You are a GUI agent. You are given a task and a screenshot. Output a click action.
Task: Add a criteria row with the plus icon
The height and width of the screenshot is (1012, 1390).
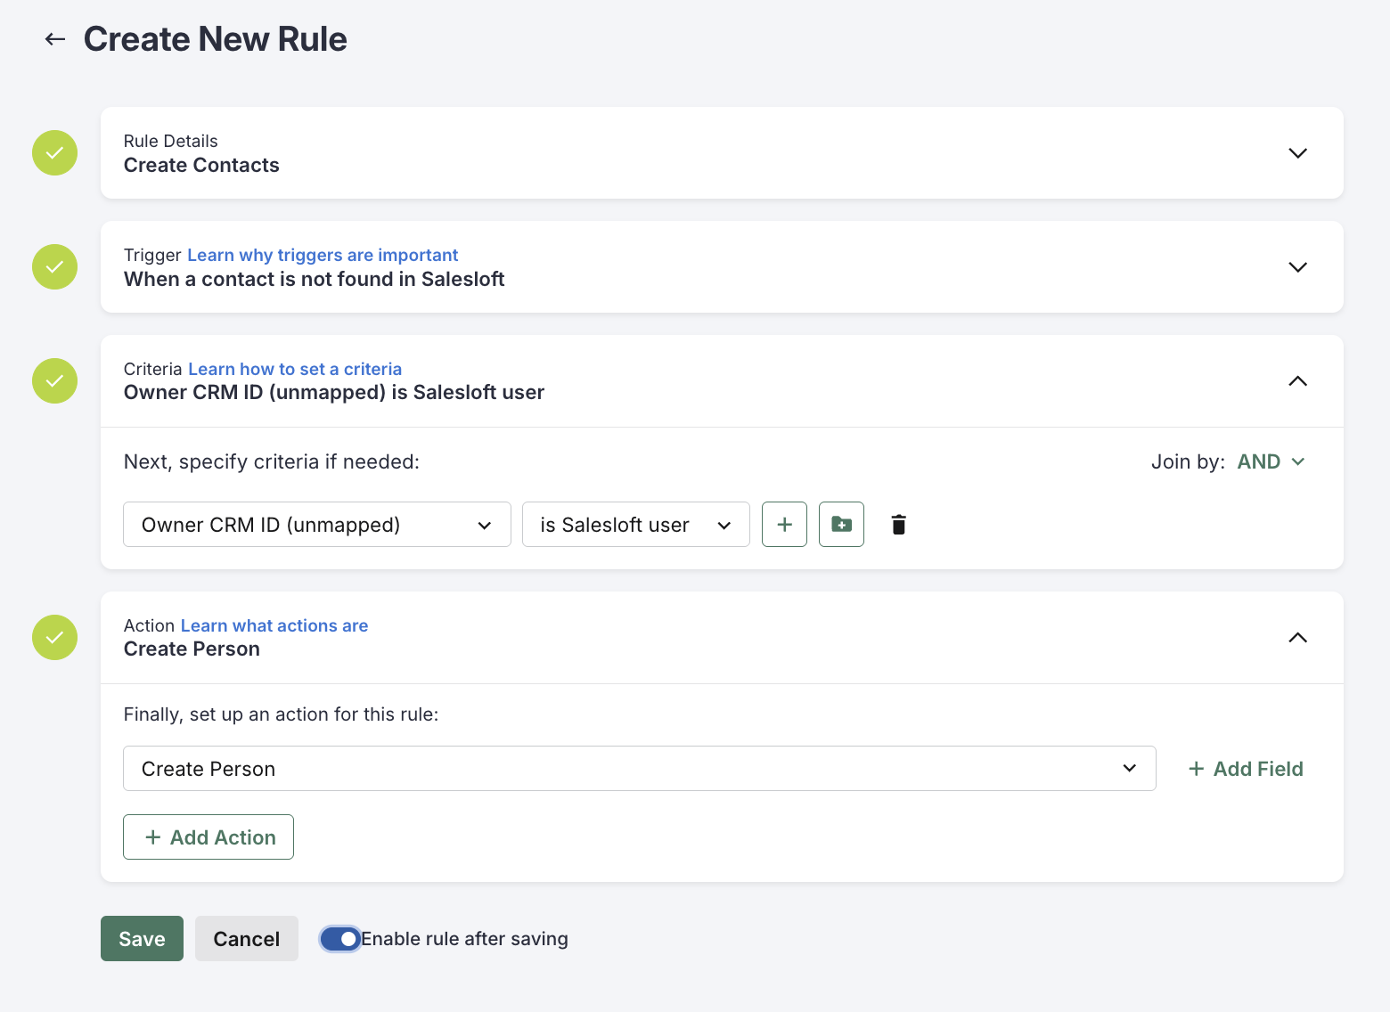pyautogui.click(x=784, y=525)
